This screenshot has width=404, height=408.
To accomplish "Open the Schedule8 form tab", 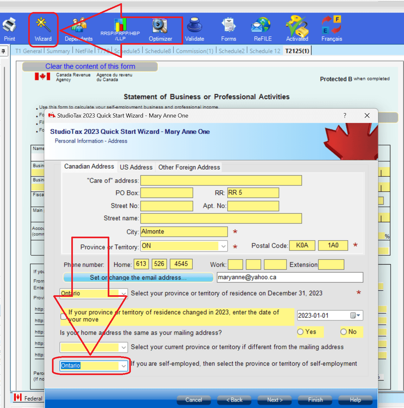I will click(158, 51).
